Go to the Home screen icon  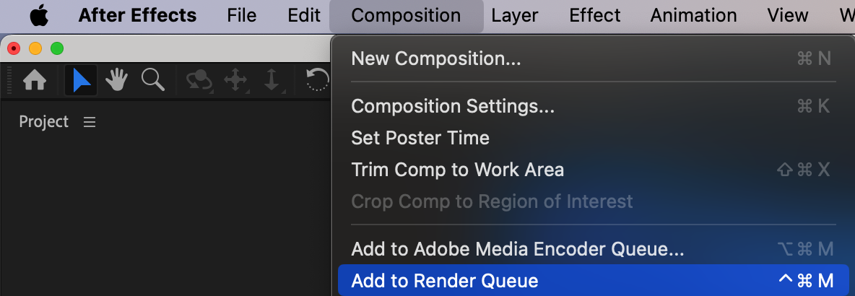(35, 80)
